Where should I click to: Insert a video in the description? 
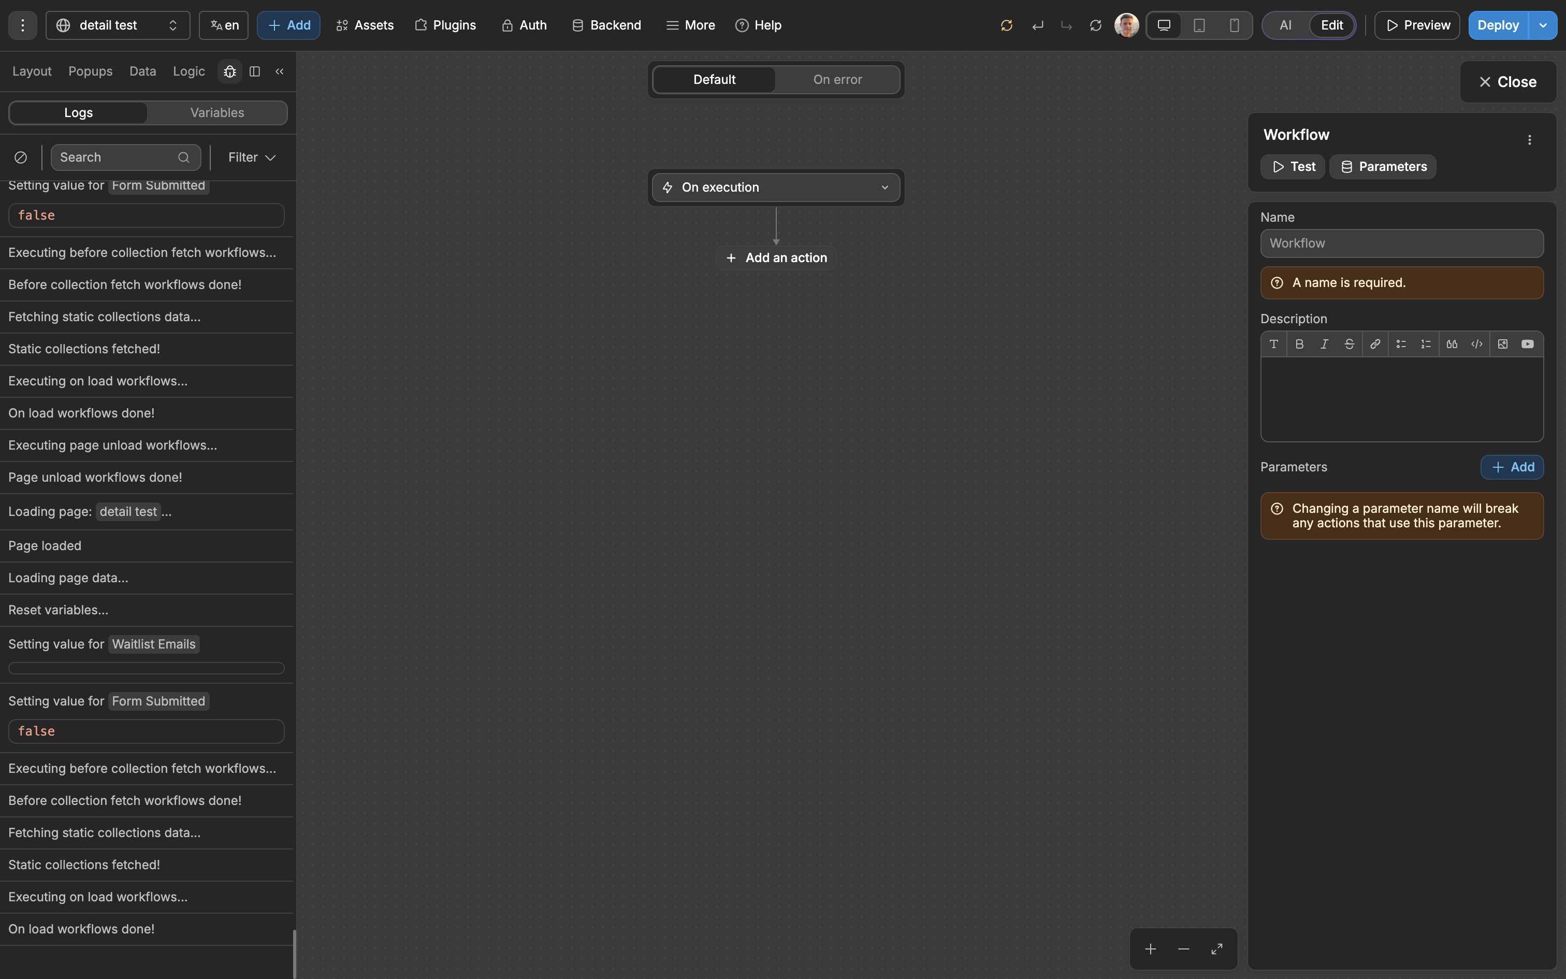(1528, 344)
